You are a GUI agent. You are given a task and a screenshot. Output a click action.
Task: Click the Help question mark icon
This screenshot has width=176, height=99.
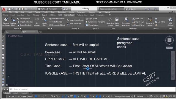click(x=155, y=9)
